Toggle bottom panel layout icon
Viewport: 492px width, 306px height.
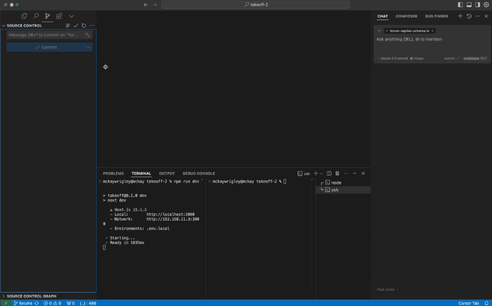(x=469, y=5)
